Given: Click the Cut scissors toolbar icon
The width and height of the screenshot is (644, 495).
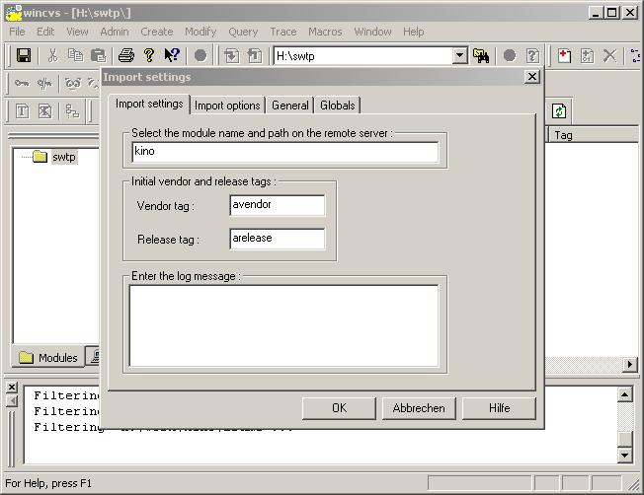Looking at the screenshot, I should 52,56.
